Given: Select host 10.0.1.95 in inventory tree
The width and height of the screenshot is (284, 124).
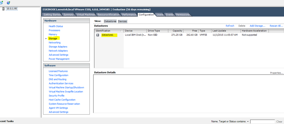Looking at the screenshot, I should click(x=12, y=9).
